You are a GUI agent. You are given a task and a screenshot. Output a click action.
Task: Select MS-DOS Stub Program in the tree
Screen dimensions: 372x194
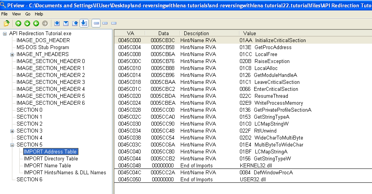coord(43,47)
